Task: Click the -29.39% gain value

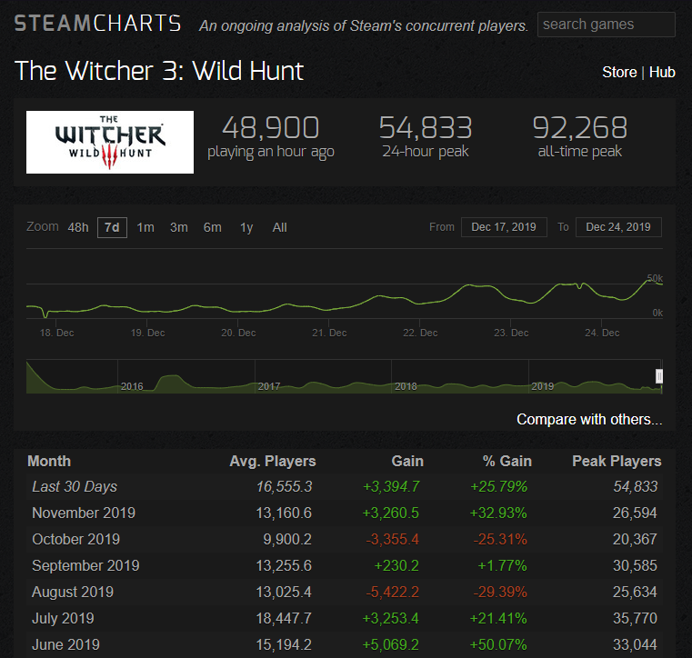Action: point(500,592)
